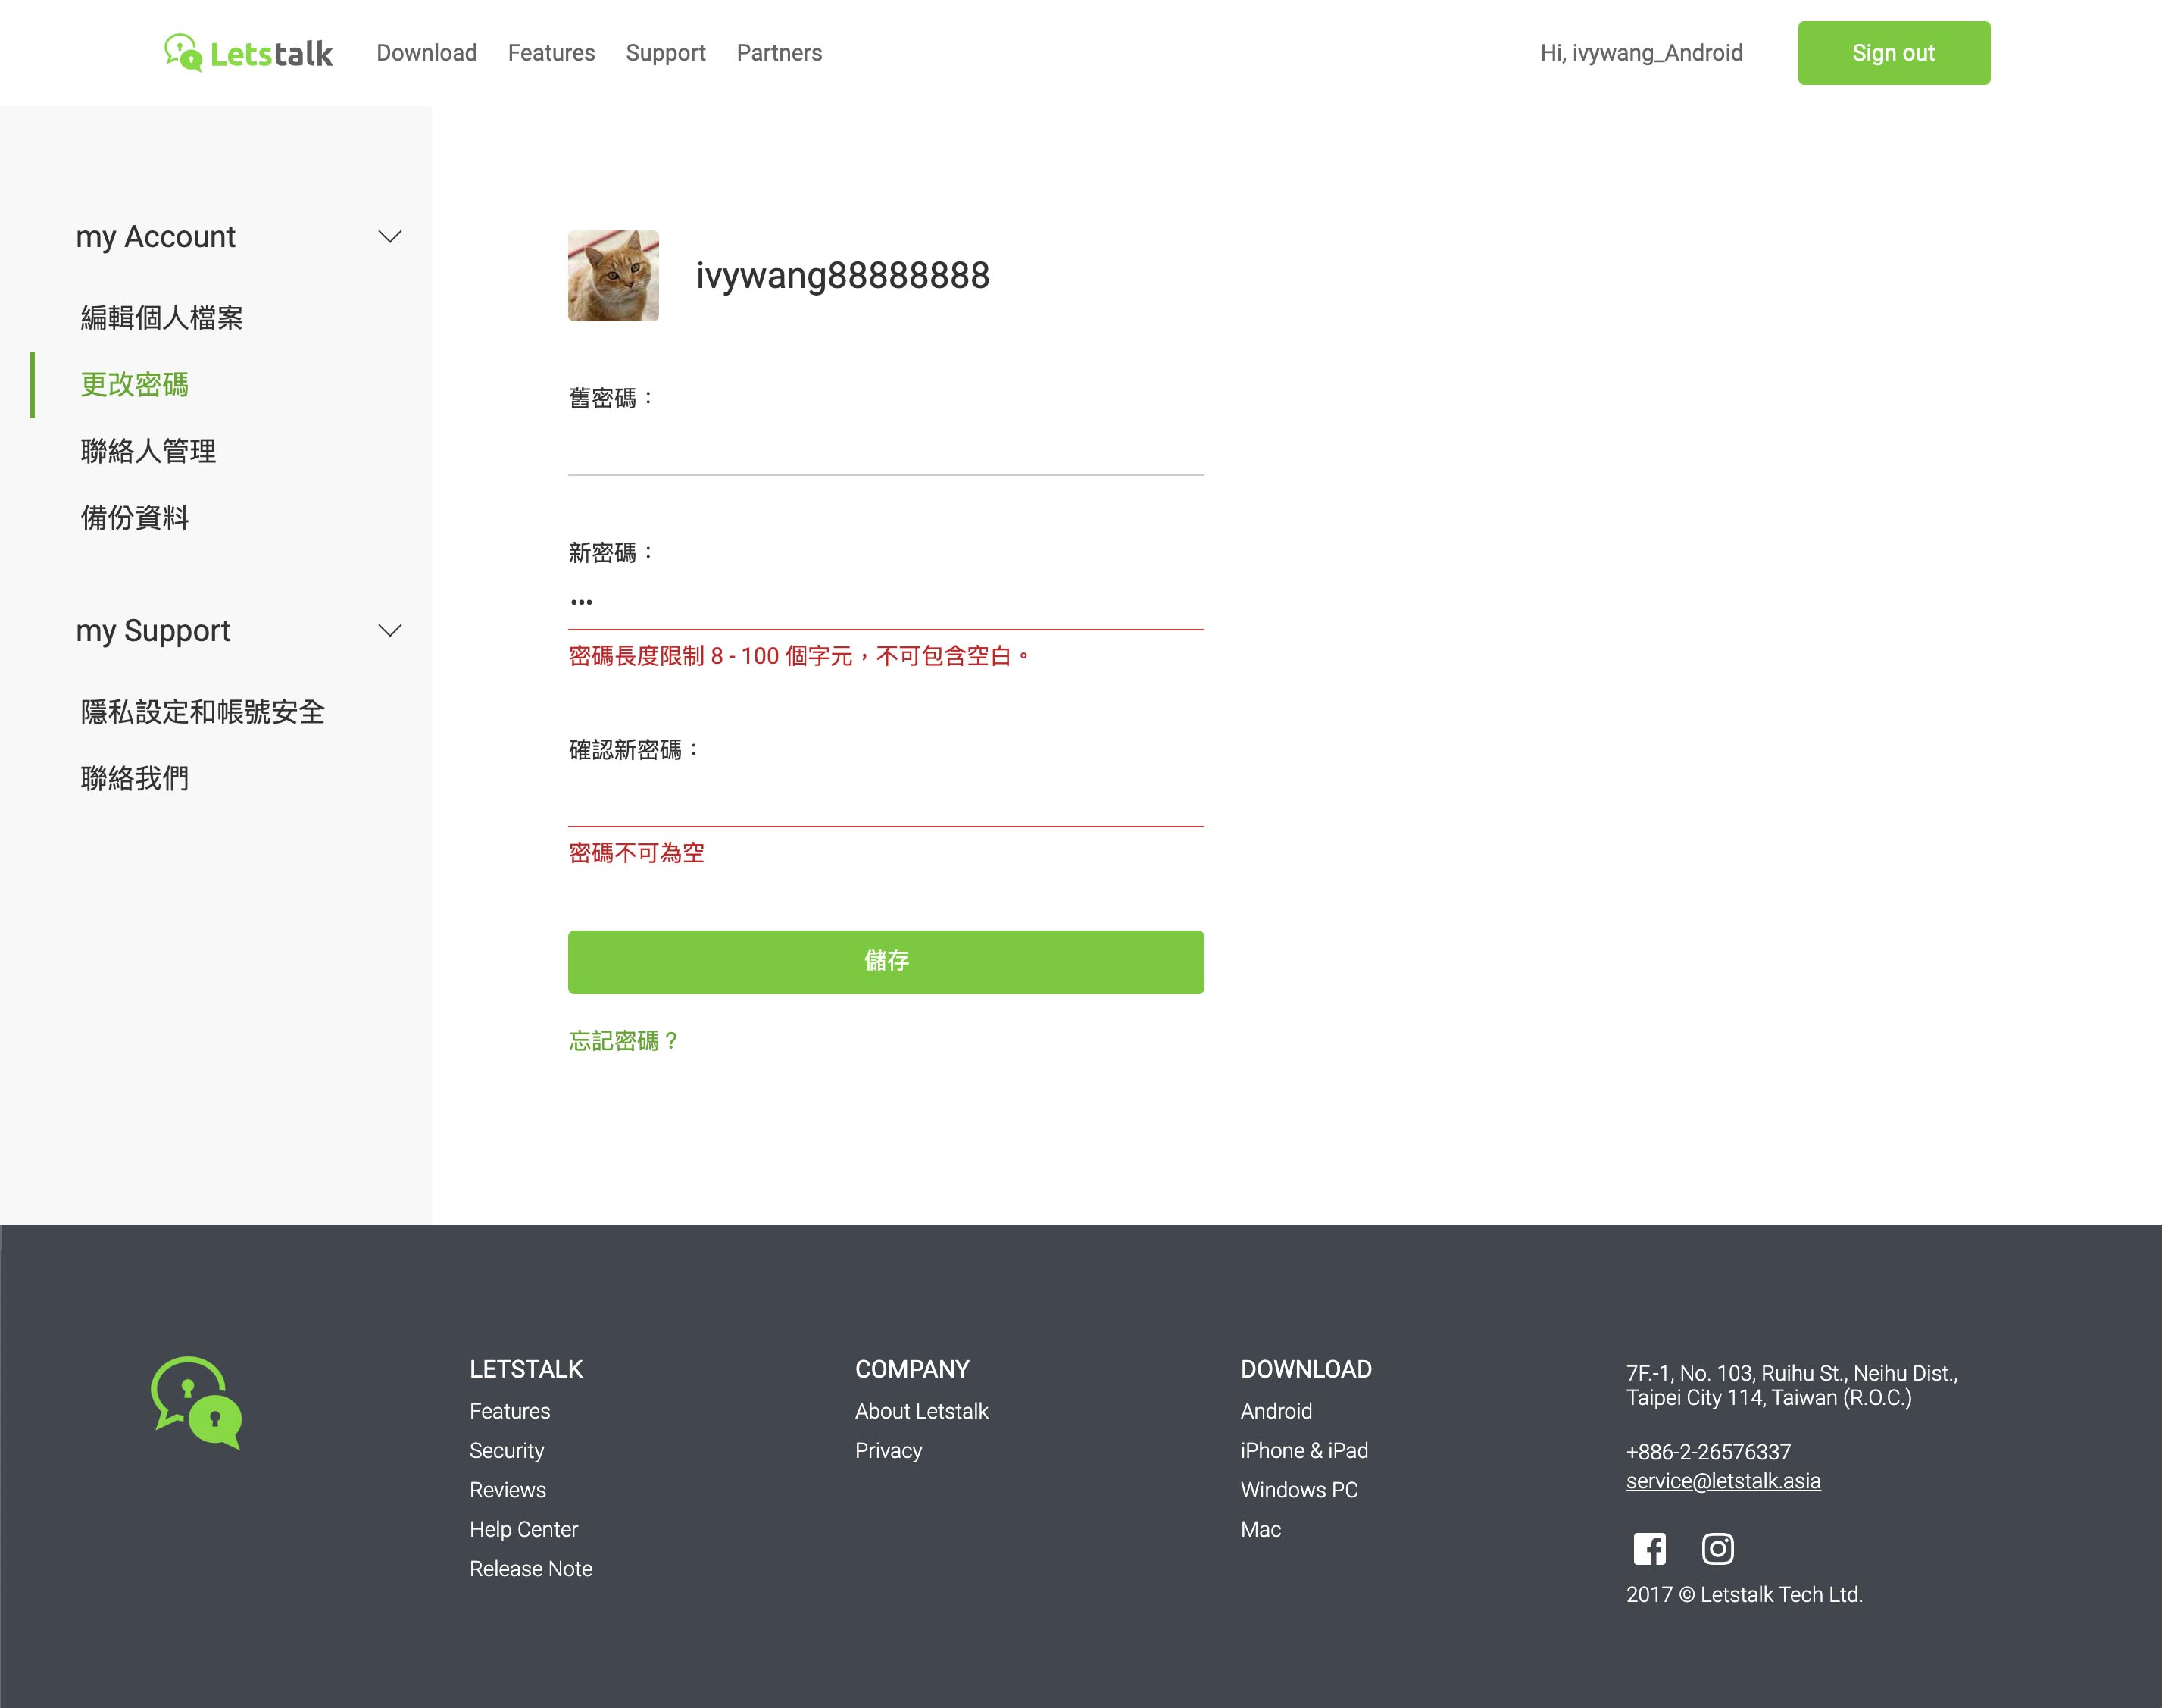Click the 2017 © Letstalk Tech Ltd. text
The width and height of the screenshot is (2162, 1708).
pos(1744,1595)
